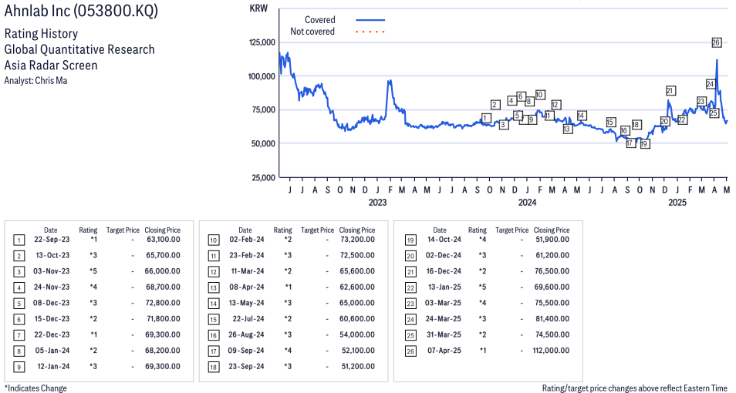Image resolution: width=736 pixels, height=393 pixels.
Task: Click chart marker 19 on the graph
Action: [644, 144]
